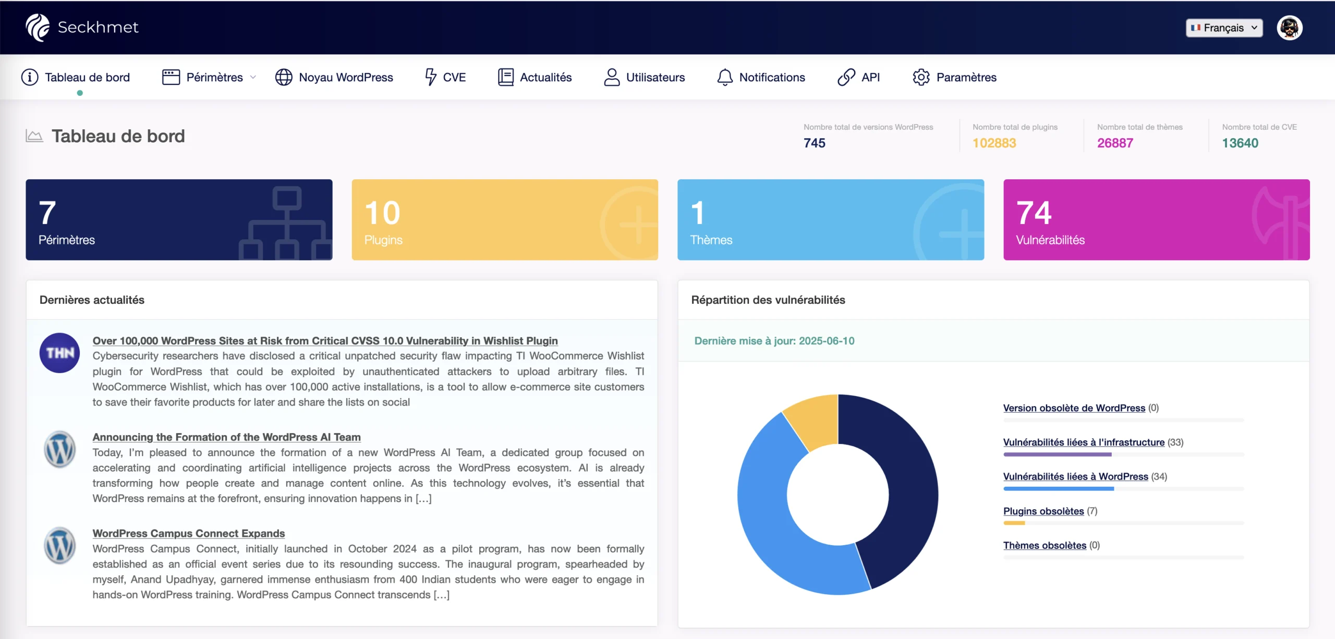
Task: Go to the Tableau de bord tab
Action: (87, 77)
